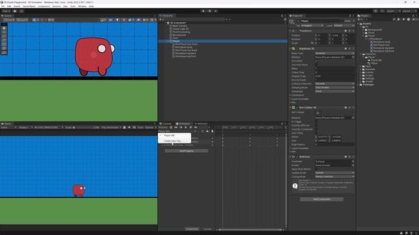Switch to the Curves view in Animation

208,229
